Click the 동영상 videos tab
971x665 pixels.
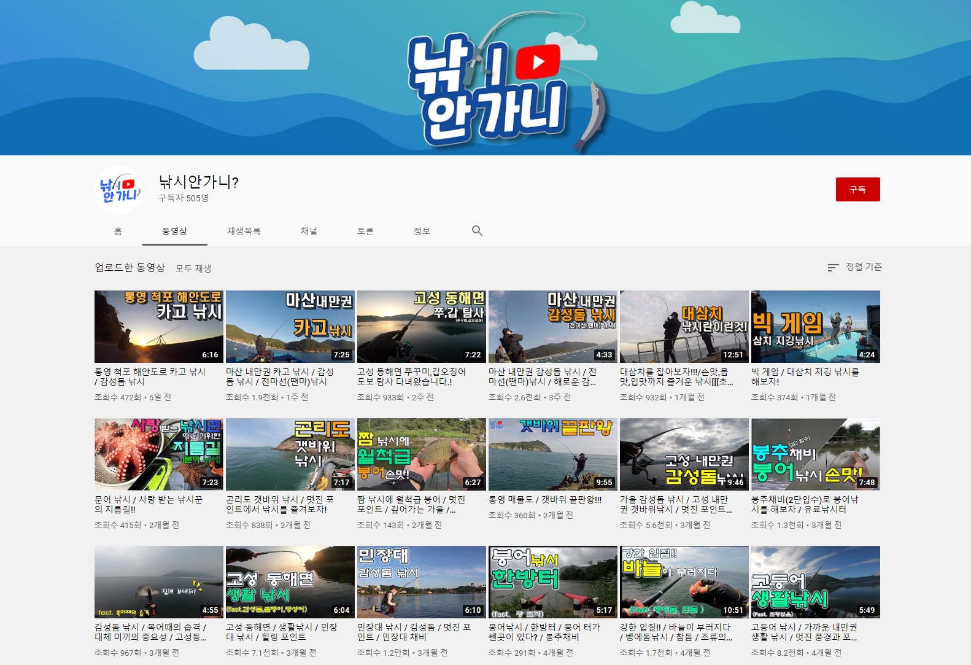click(174, 231)
